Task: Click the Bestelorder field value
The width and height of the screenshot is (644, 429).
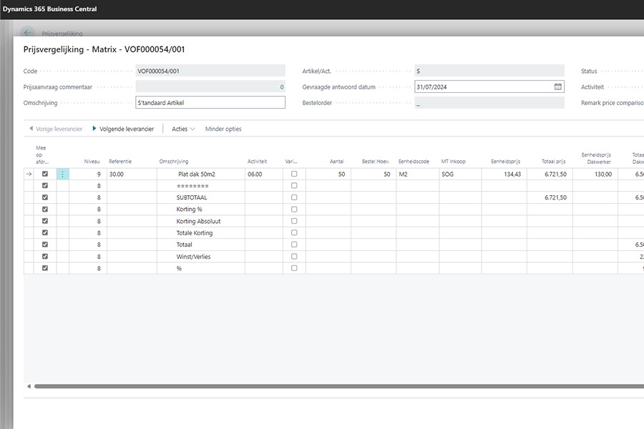Action: pos(489,103)
